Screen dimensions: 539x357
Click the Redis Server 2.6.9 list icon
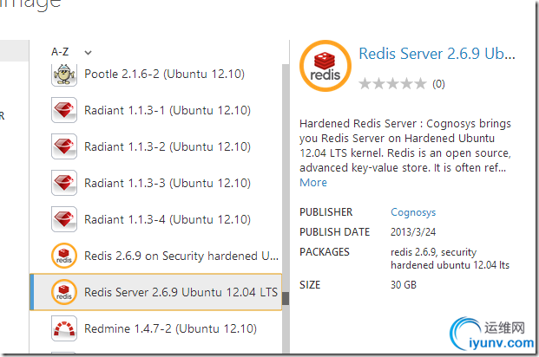click(64, 292)
